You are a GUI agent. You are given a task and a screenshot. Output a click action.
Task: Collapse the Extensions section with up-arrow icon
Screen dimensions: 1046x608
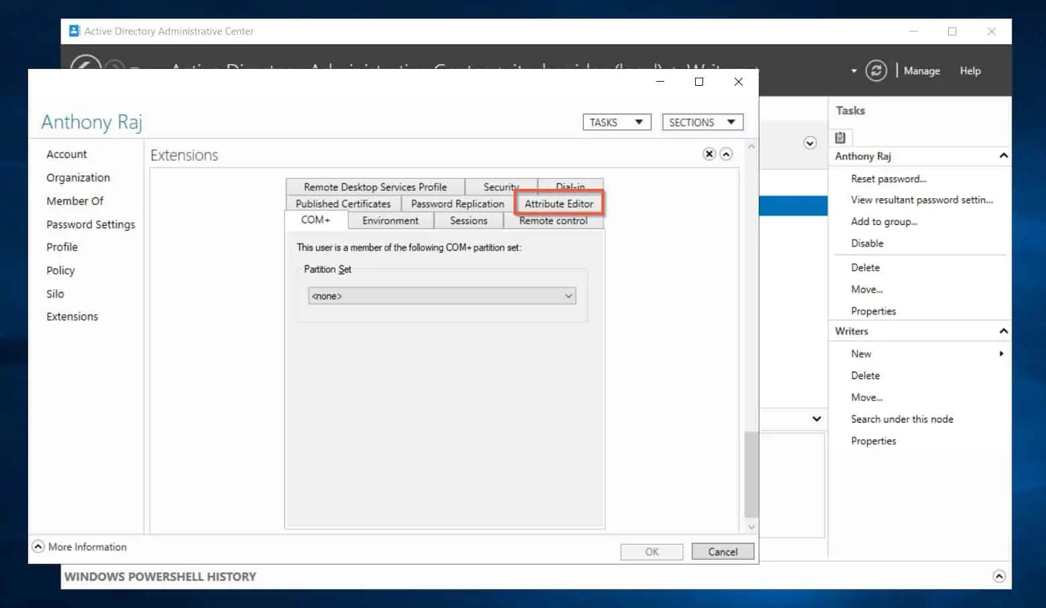click(726, 154)
